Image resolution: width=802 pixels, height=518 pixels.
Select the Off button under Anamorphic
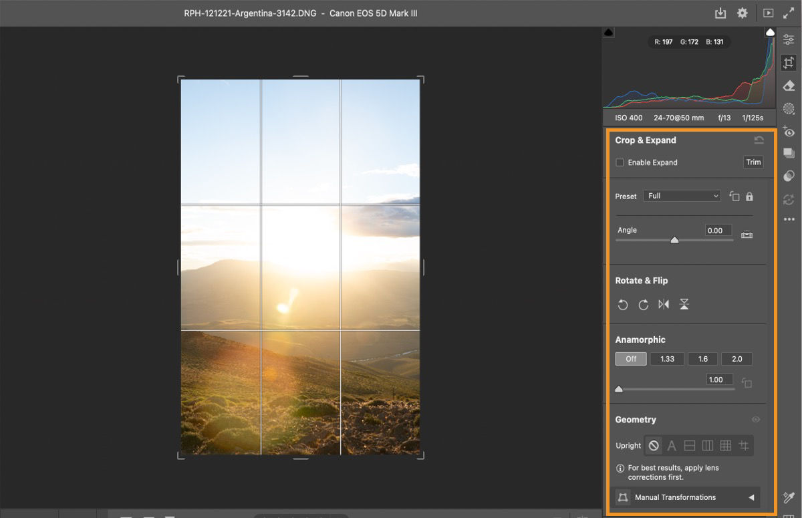pyautogui.click(x=630, y=358)
